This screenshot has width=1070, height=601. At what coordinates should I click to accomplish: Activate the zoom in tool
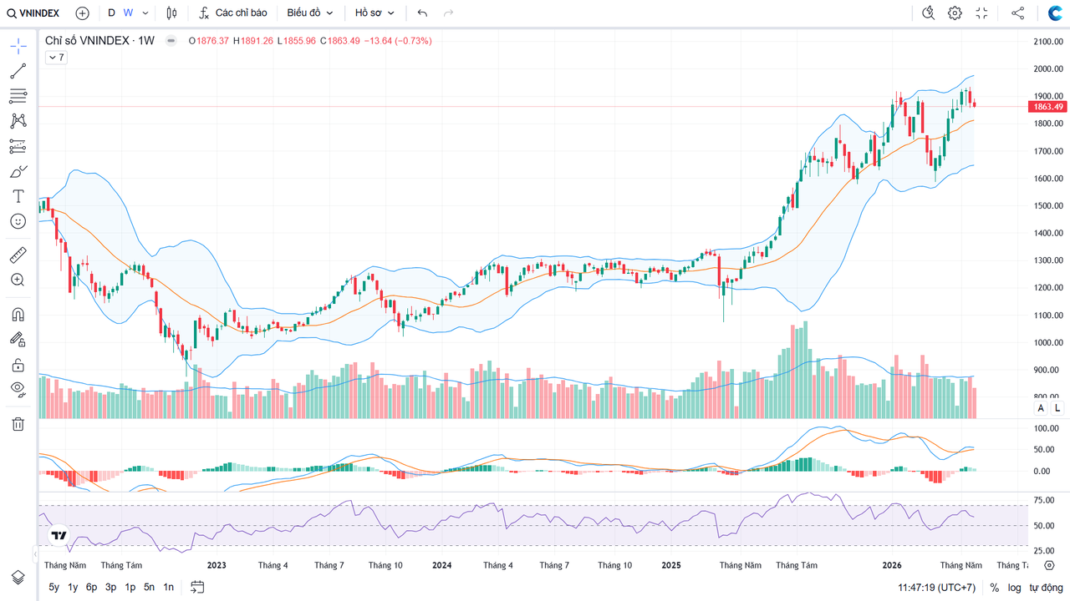pos(18,280)
